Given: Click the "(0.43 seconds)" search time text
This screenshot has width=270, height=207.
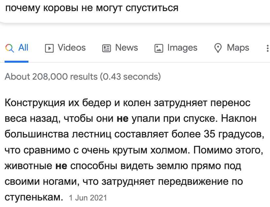Looking at the screenshot, I should [x=130, y=77].
